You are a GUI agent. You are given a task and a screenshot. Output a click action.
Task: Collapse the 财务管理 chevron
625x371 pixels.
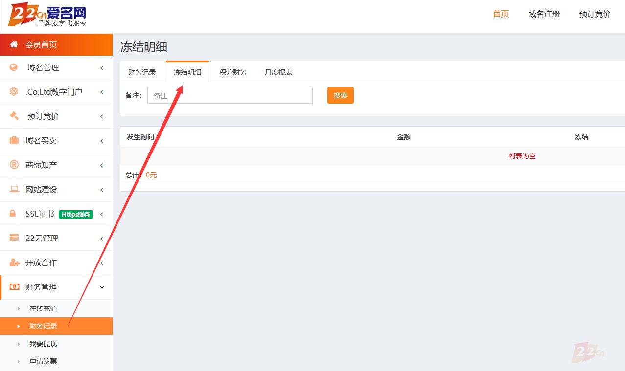pyautogui.click(x=102, y=287)
